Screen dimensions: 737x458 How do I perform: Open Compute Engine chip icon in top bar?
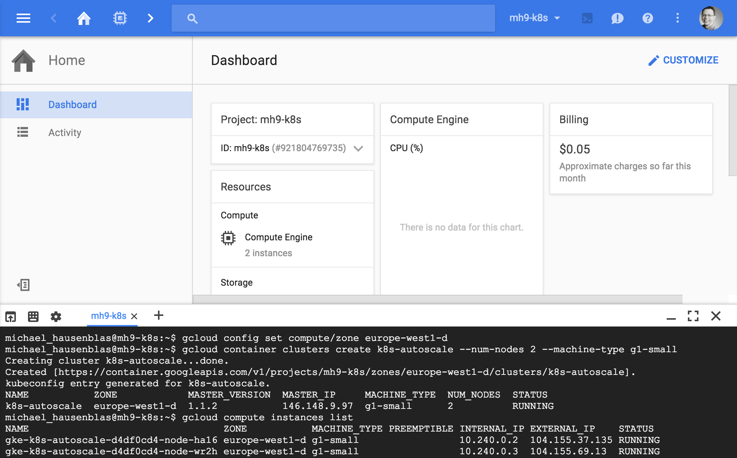coord(120,18)
